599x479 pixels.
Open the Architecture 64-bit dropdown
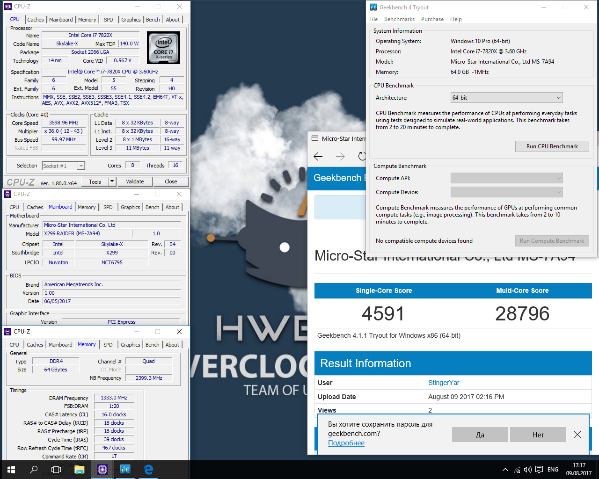pyautogui.click(x=506, y=97)
